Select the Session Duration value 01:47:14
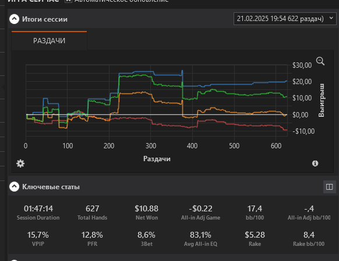This screenshot has height=261, width=339. click(38, 208)
